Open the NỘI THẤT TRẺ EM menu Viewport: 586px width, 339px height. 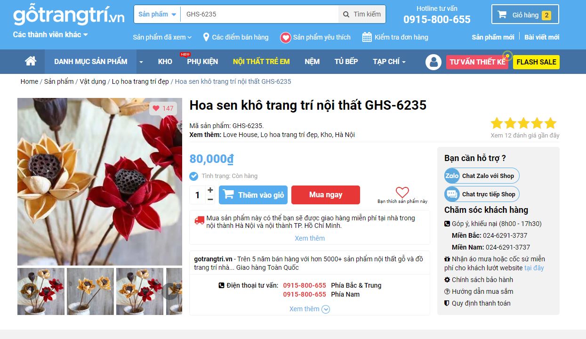pos(261,62)
